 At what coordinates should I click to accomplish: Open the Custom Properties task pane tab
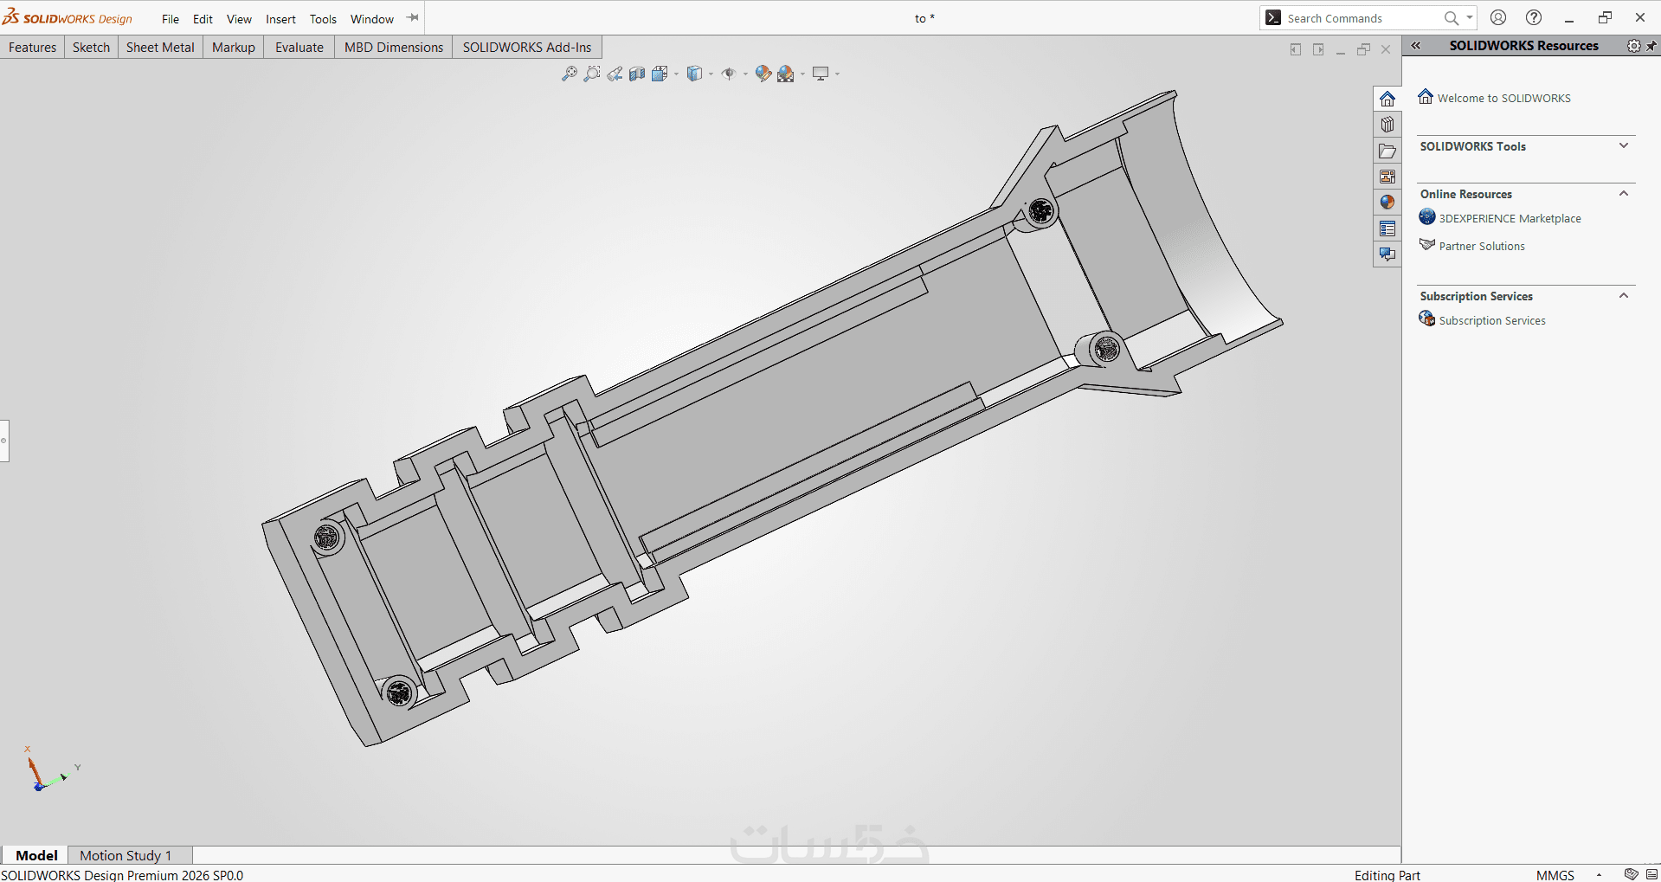[x=1387, y=229]
